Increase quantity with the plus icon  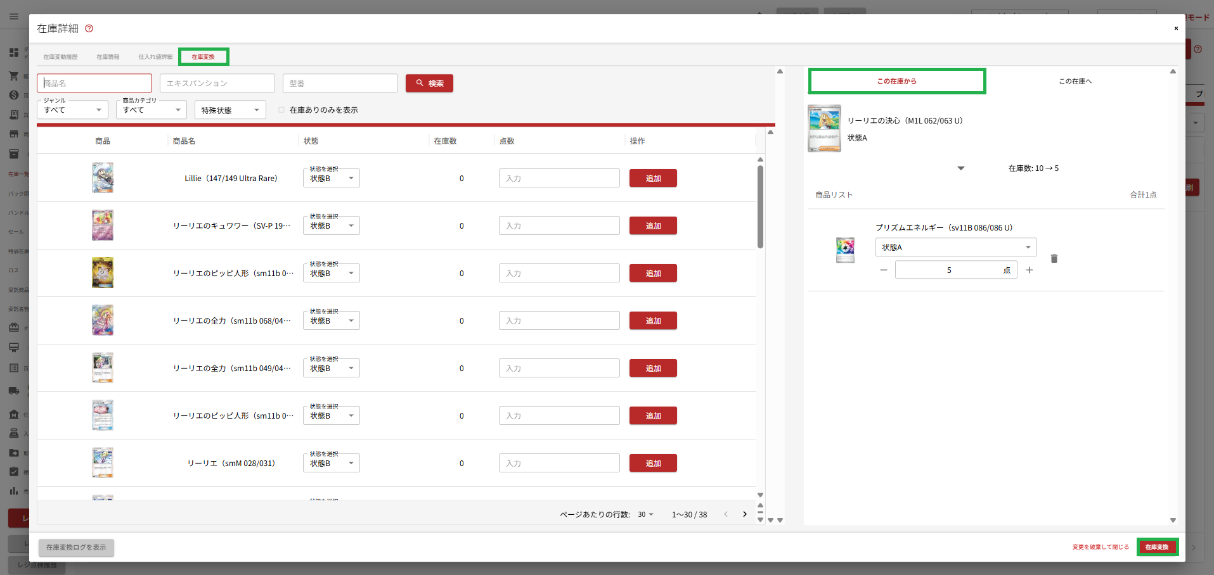click(1029, 270)
